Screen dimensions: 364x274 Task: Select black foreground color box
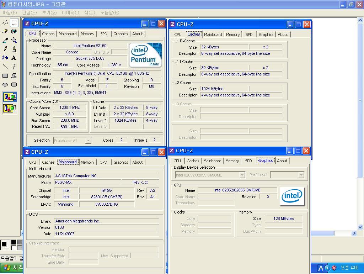tap(4, 244)
